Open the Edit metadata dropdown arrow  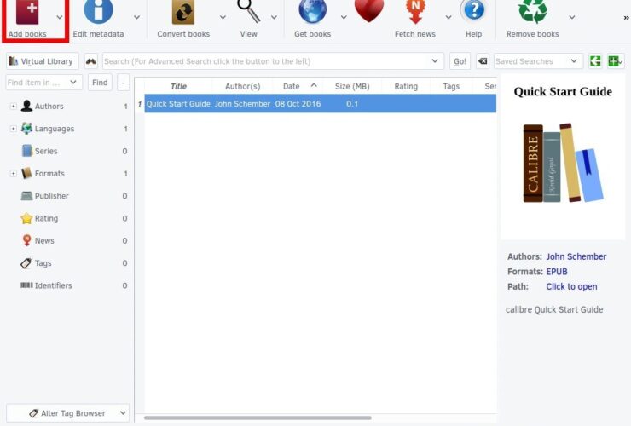point(136,17)
